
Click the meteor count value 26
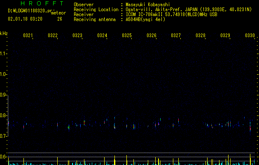[x=60, y=19]
